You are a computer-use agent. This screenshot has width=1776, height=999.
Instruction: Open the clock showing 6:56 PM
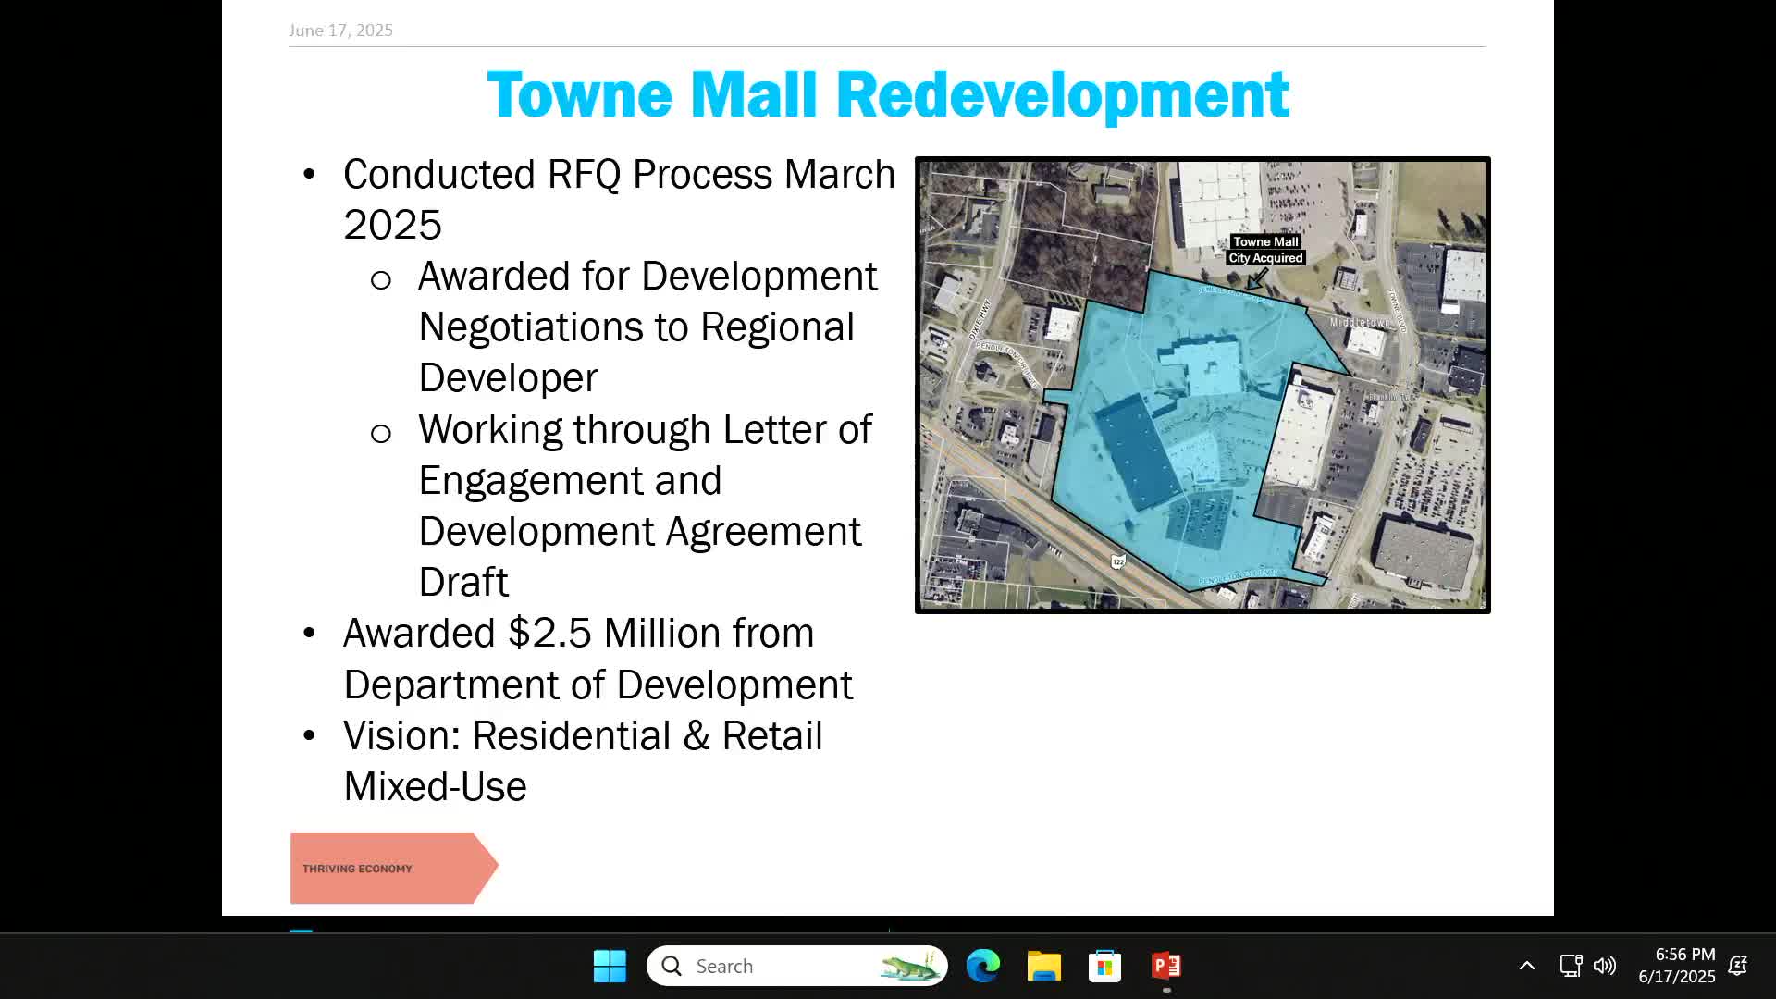pyautogui.click(x=1676, y=965)
